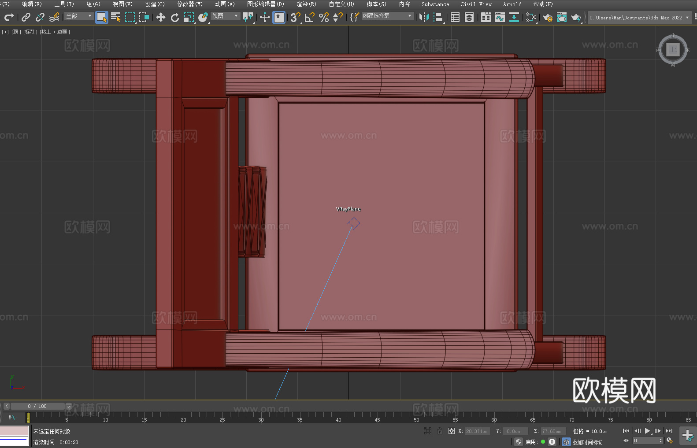Click Select and Manipulate icon
The width and height of the screenshot is (697, 448).
coord(265,17)
